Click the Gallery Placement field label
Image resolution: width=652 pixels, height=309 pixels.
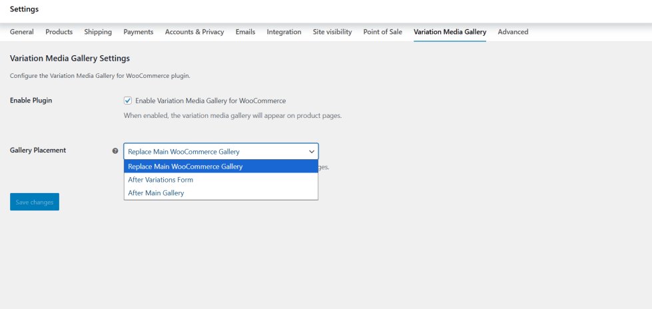(x=38, y=151)
